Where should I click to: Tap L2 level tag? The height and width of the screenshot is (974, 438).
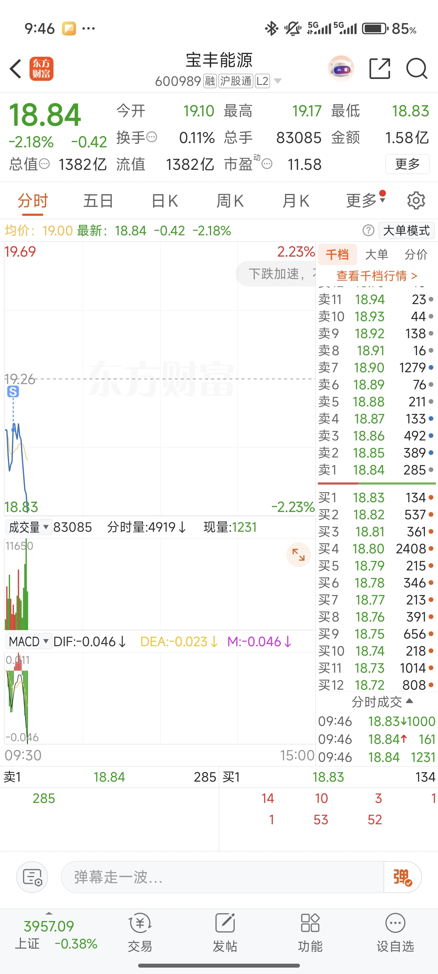(x=262, y=81)
